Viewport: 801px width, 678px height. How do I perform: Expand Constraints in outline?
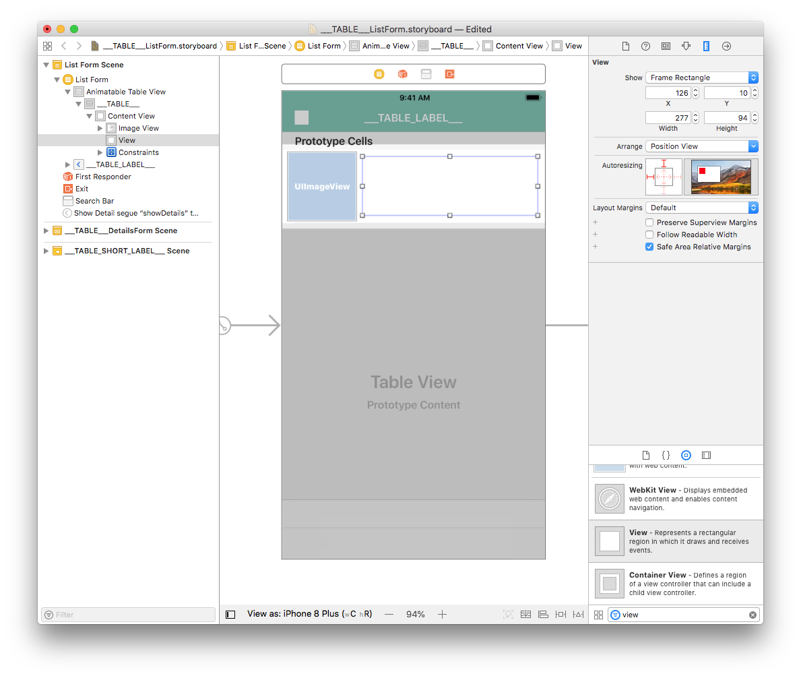point(100,152)
